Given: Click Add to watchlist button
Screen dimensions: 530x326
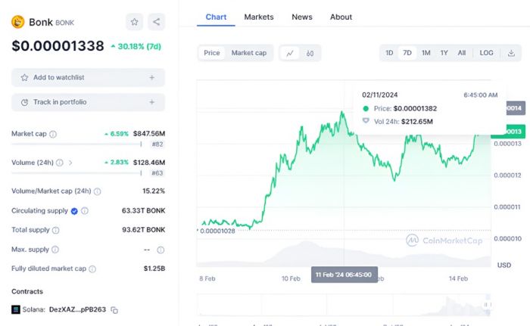Looking at the screenshot, I should (x=89, y=77).
